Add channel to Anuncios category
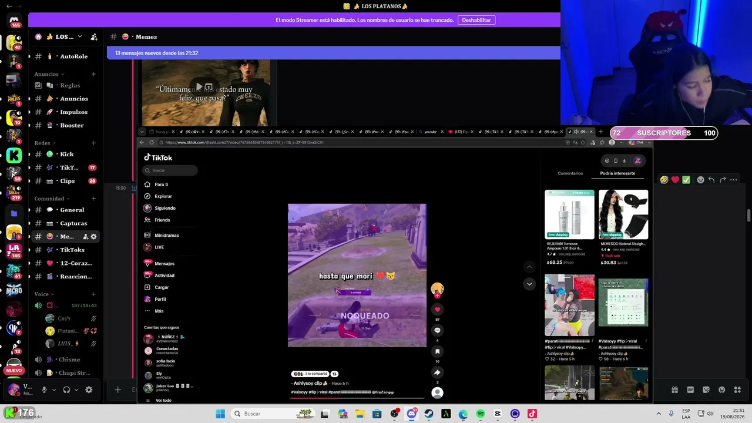This screenshot has width=752, height=423. click(93, 74)
